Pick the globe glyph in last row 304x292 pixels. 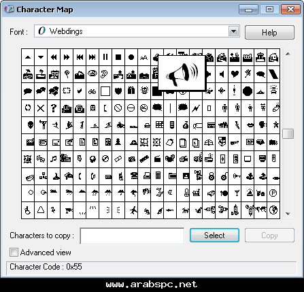click(273, 210)
